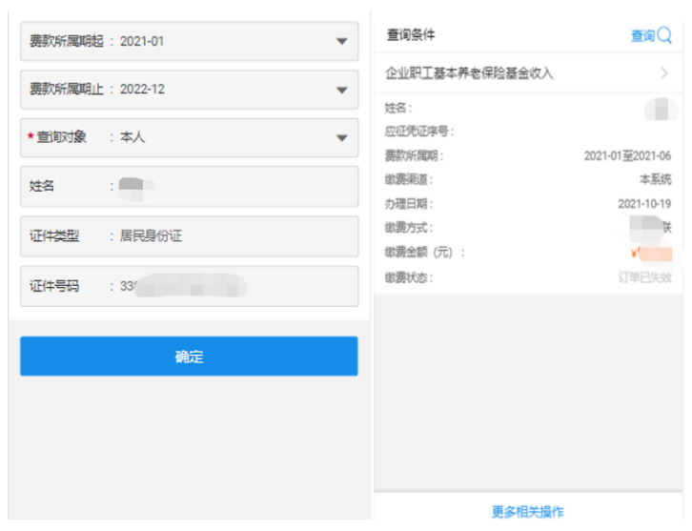Click the 缴费方式 label

408,228
